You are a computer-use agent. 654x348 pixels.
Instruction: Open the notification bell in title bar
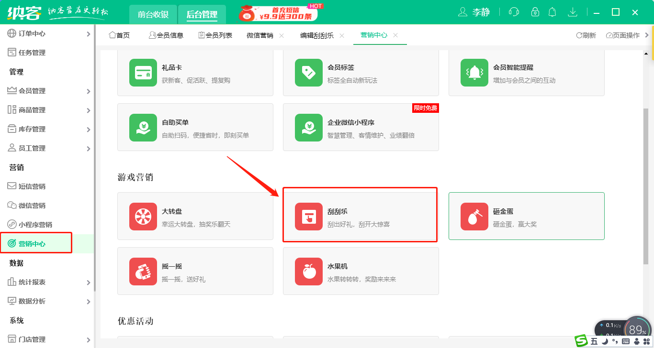click(x=553, y=12)
